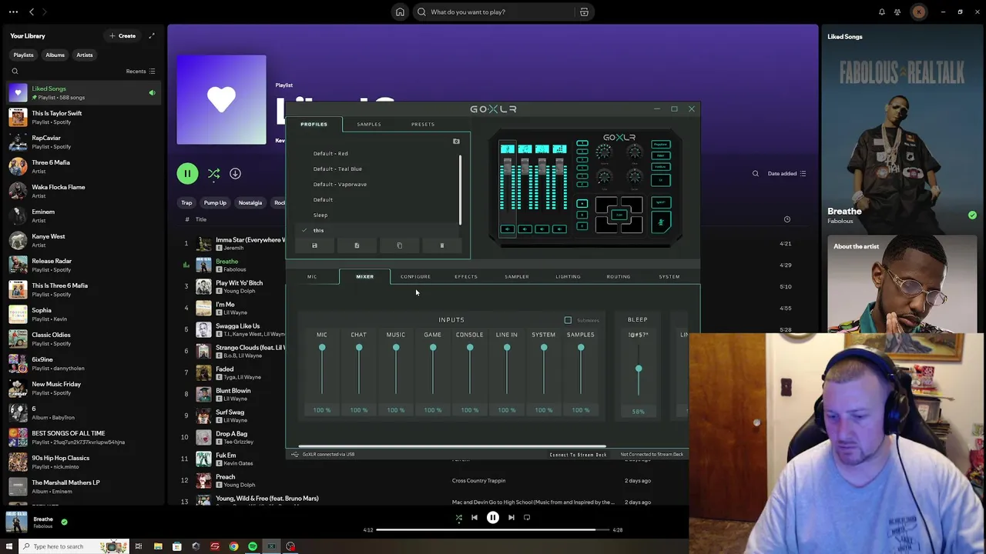
Task: Select the Default - Red profile
Action: tap(330, 153)
